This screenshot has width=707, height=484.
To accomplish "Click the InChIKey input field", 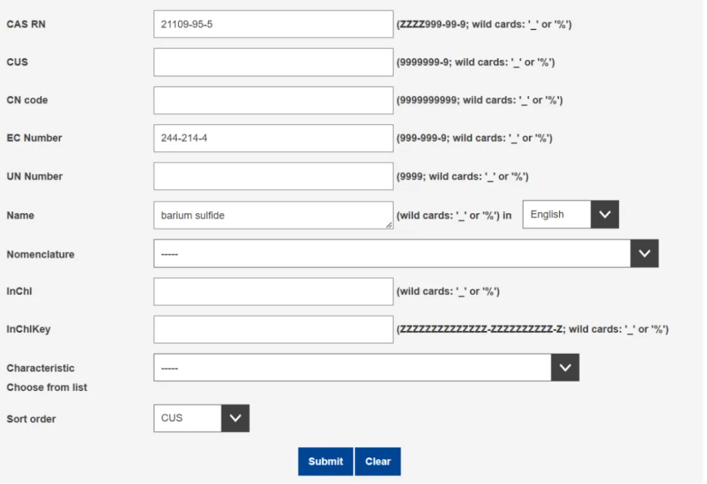I will pyautogui.click(x=273, y=329).
